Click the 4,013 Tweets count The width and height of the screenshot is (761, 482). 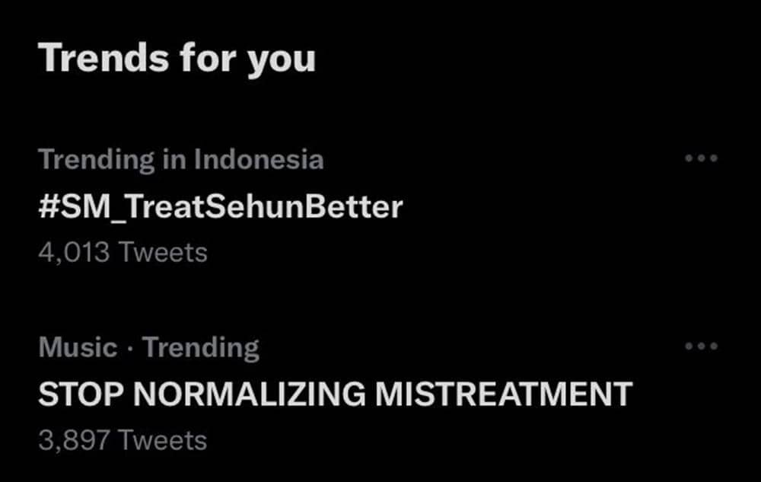(x=122, y=253)
